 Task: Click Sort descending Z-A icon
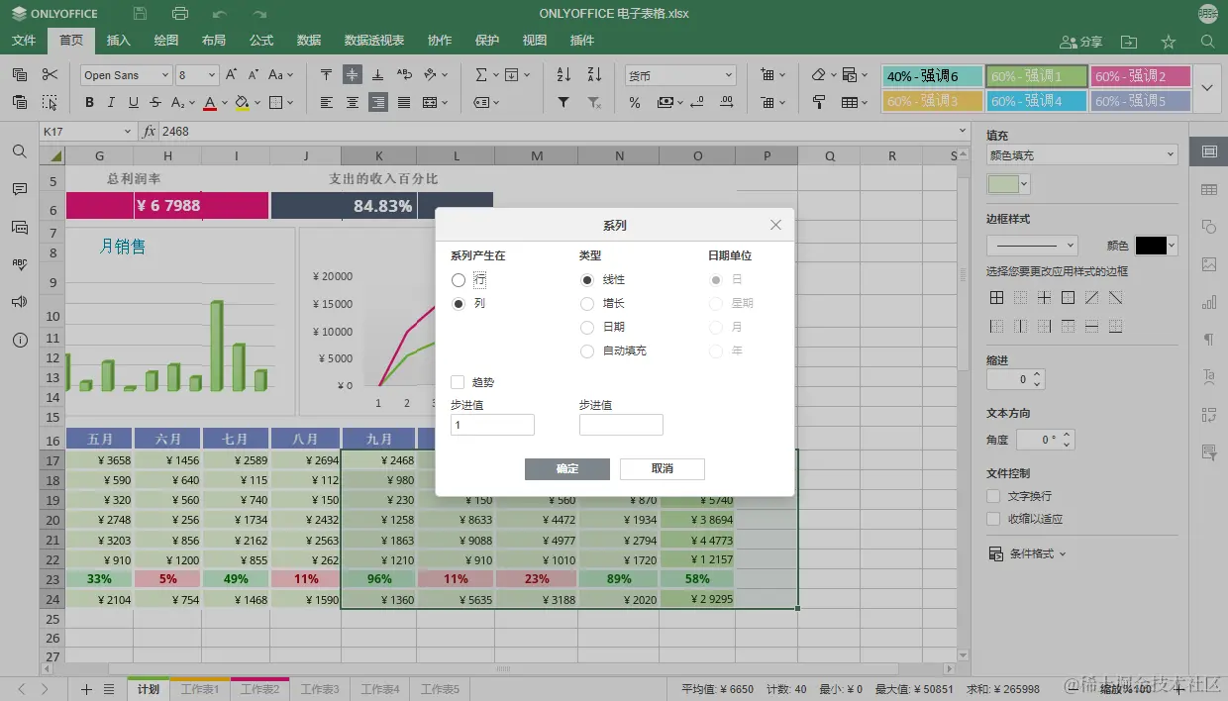[594, 75]
